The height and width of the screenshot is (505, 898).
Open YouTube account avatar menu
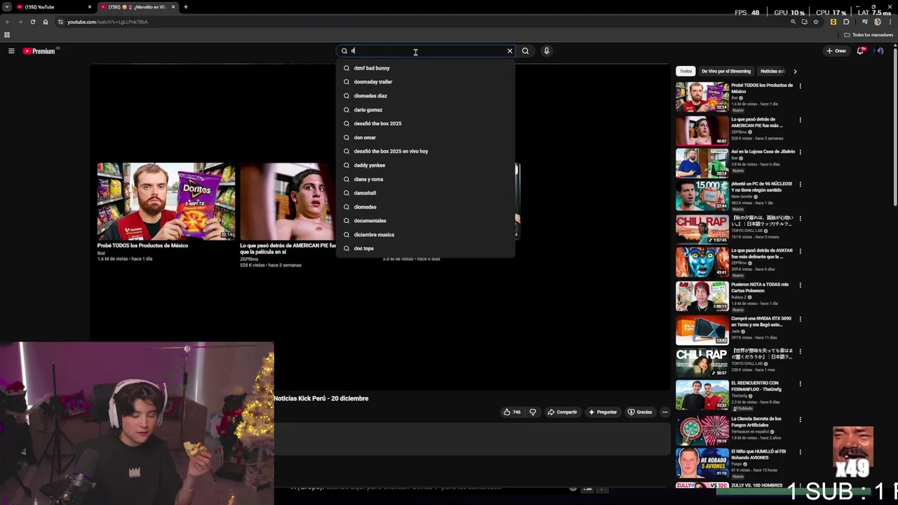click(880, 51)
